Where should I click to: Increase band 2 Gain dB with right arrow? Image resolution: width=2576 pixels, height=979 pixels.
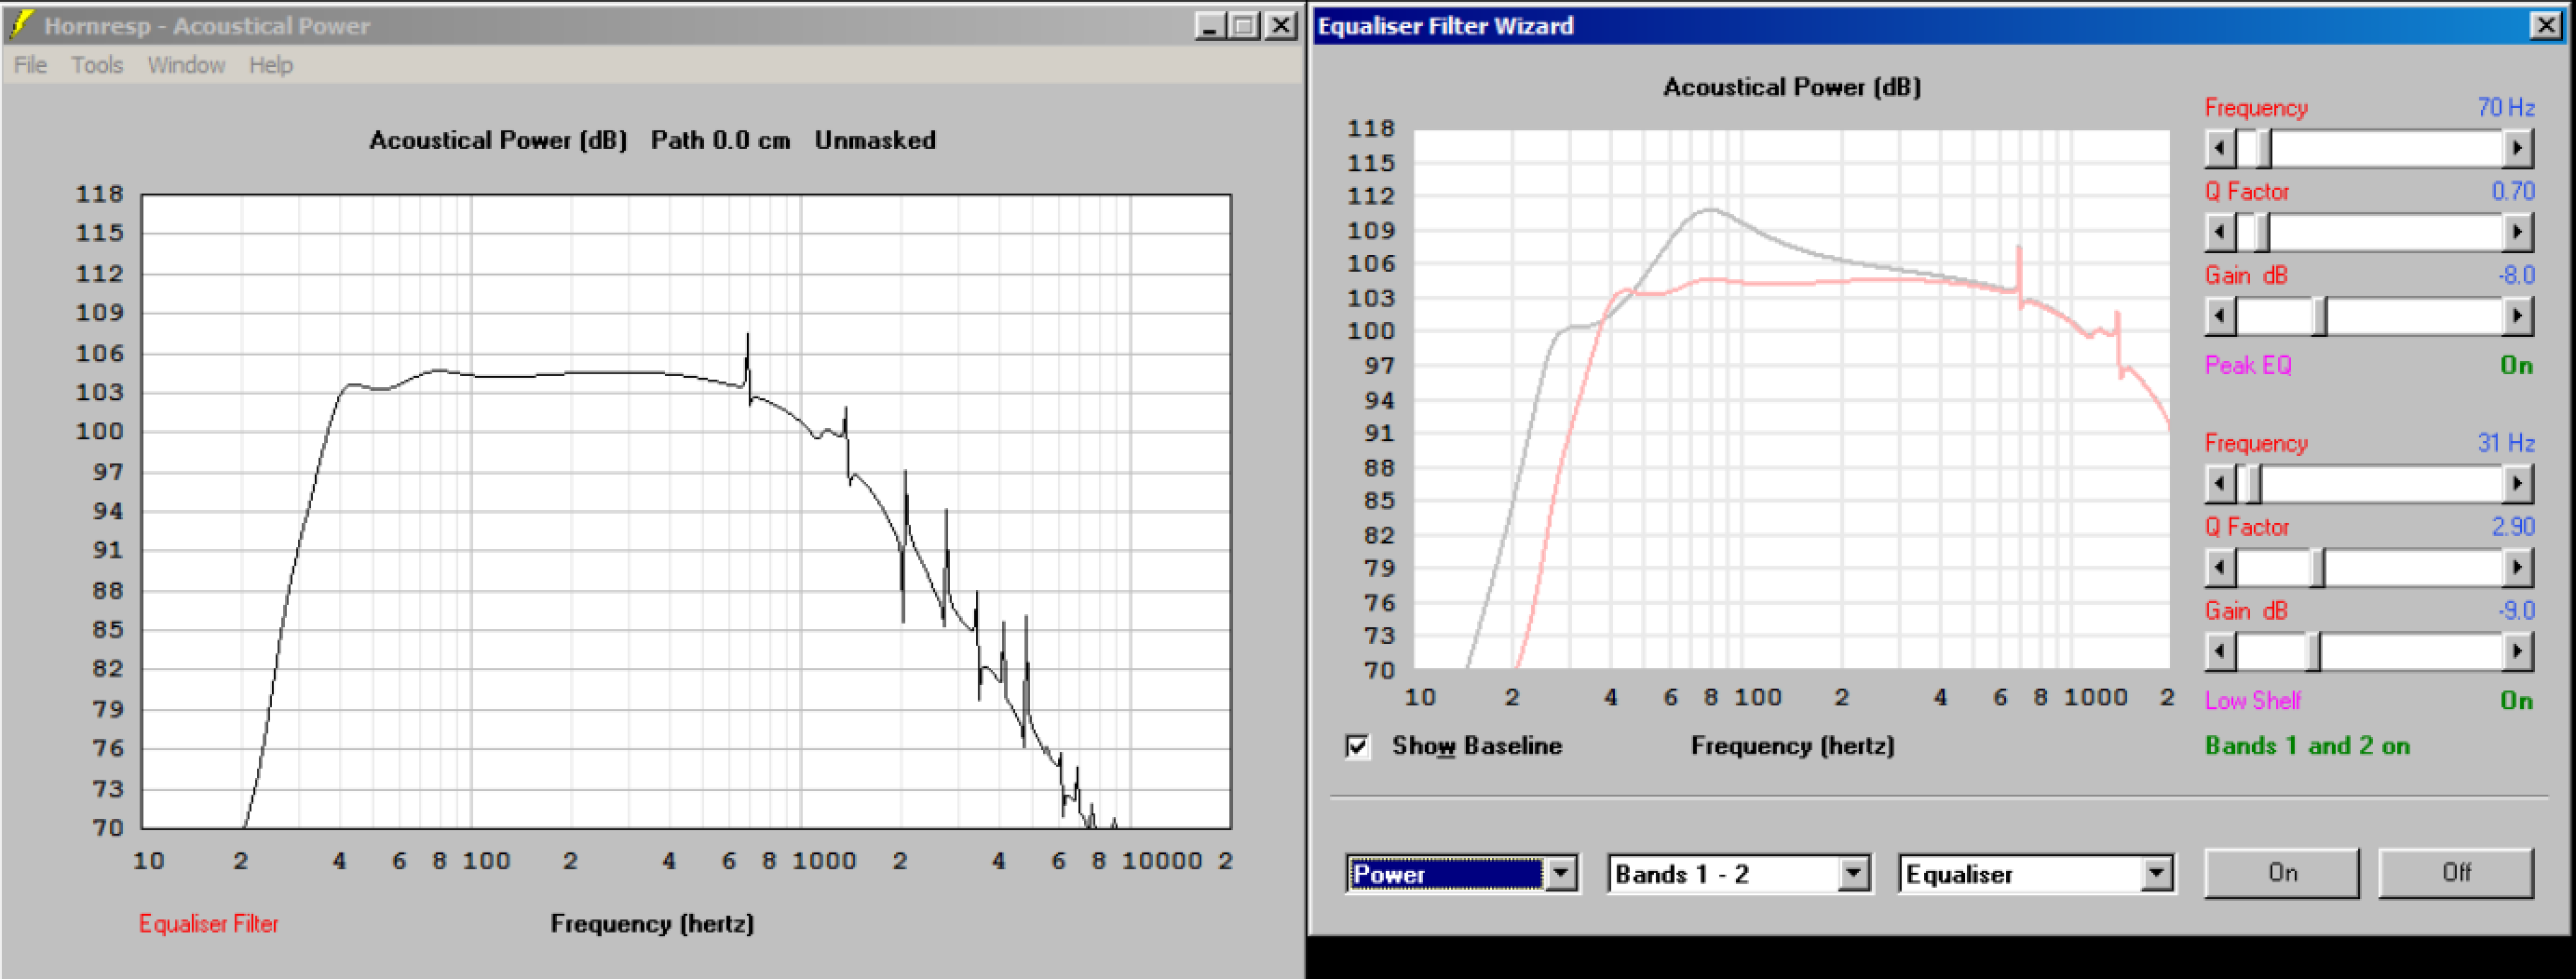click(2518, 652)
